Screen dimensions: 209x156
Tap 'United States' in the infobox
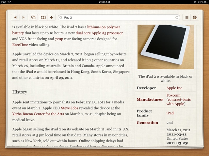tap(177, 138)
